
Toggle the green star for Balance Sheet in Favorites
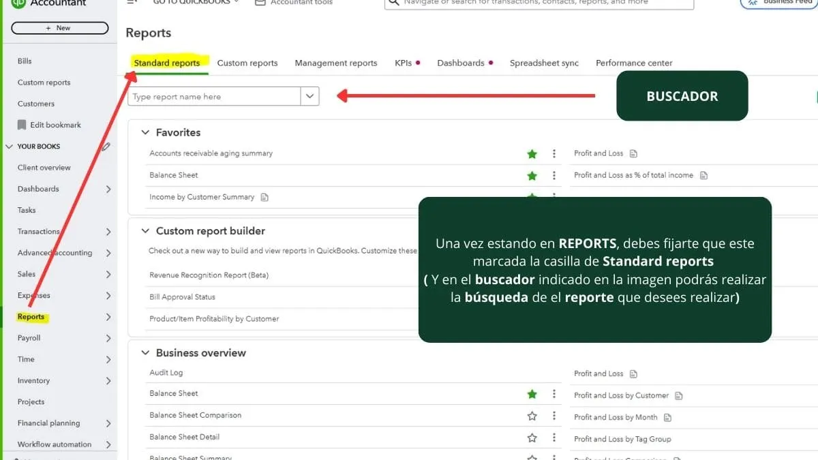(x=532, y=176)
